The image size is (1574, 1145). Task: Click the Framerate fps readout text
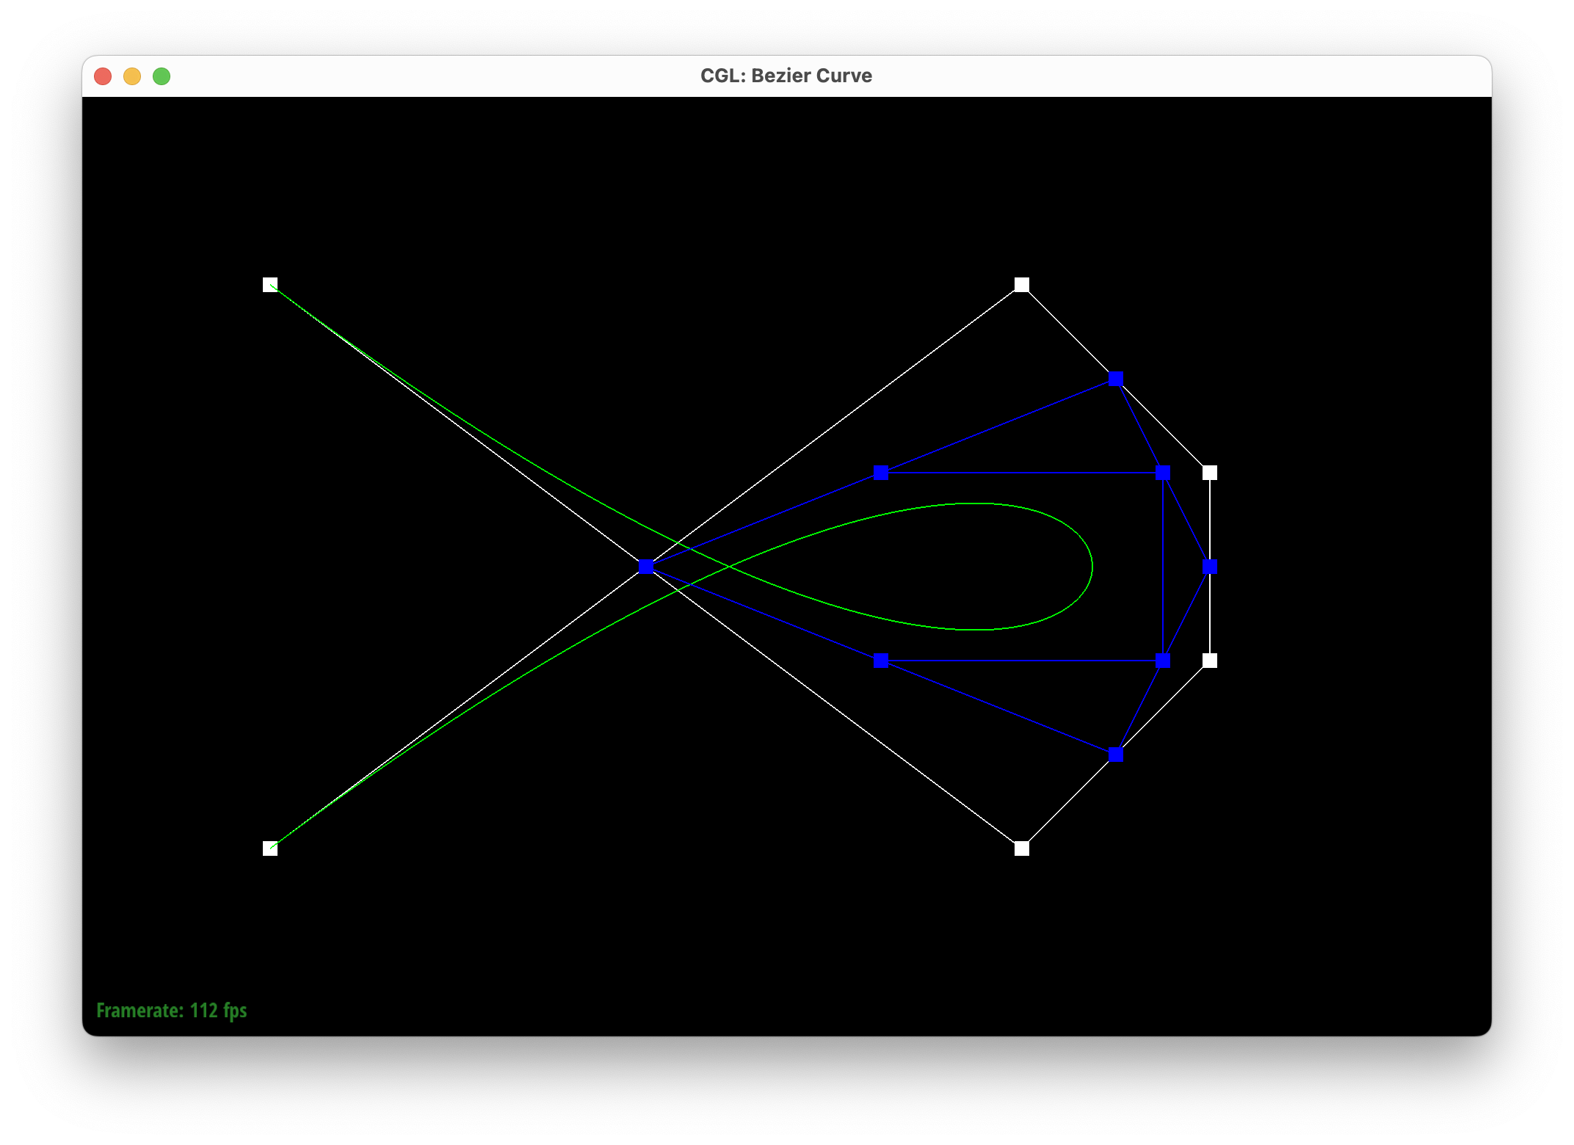click(x=172, y=1011)
